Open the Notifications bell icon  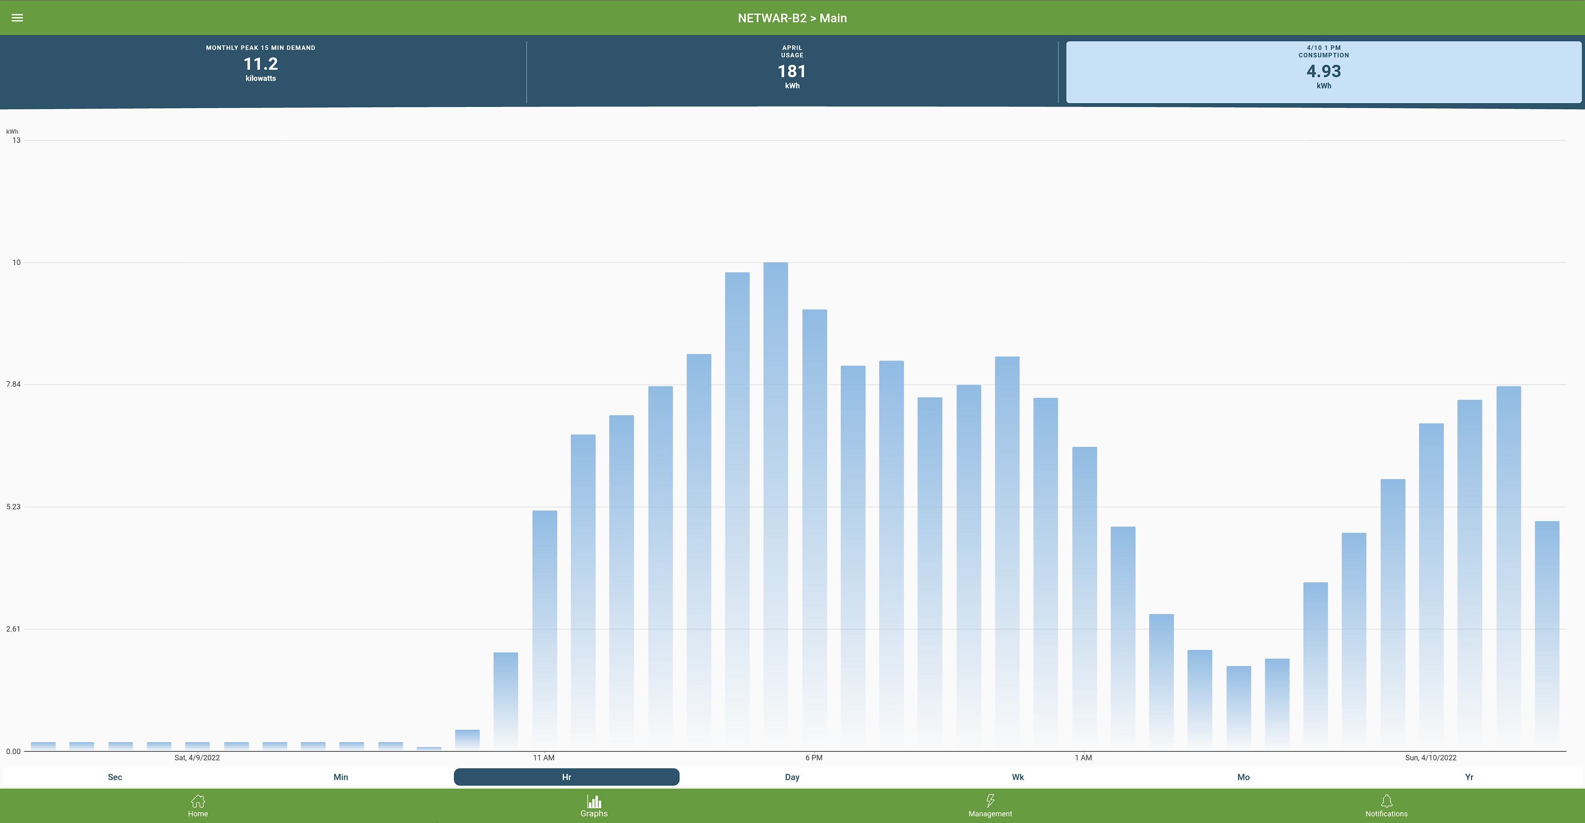(1386, 801)
